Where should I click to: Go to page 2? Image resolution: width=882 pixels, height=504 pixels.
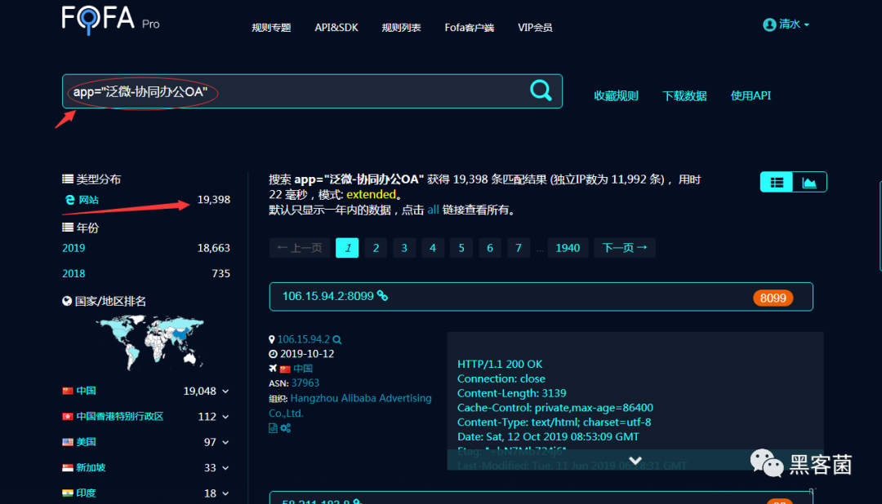[x=376, y=248]
